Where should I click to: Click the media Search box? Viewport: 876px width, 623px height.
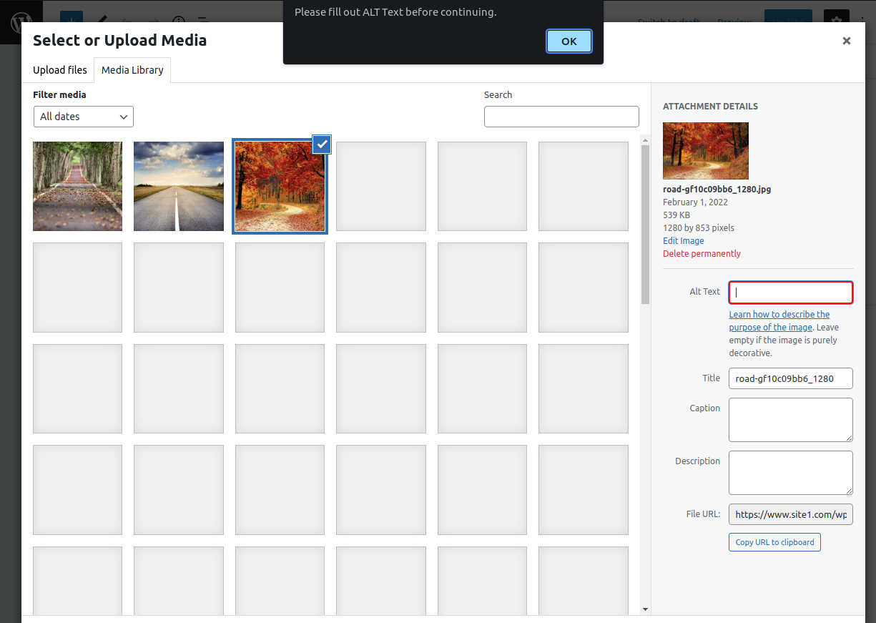coord(561,117)
